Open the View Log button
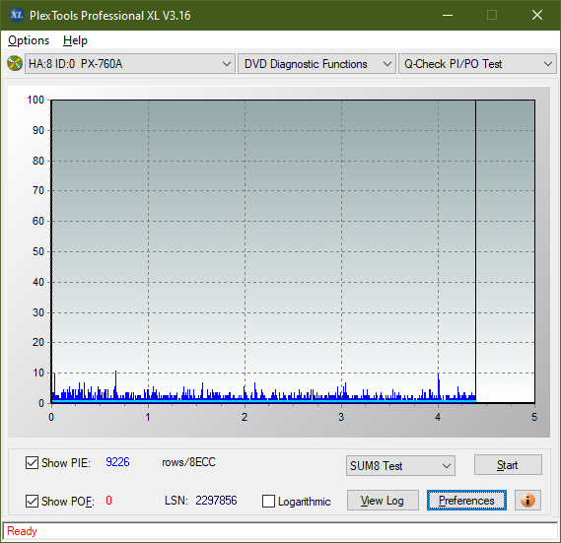561x543 pixels. coord(383,500)
